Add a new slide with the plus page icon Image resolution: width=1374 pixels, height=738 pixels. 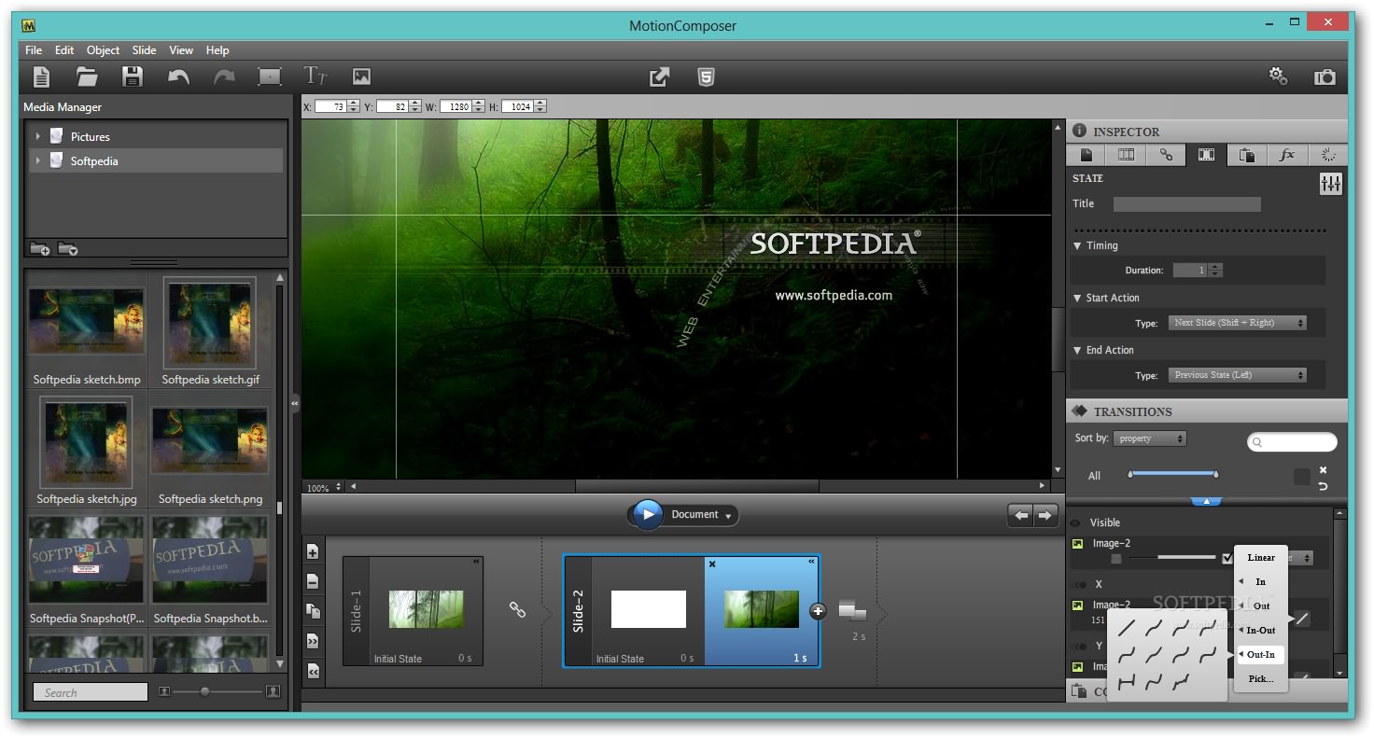[x=313, y=551]
